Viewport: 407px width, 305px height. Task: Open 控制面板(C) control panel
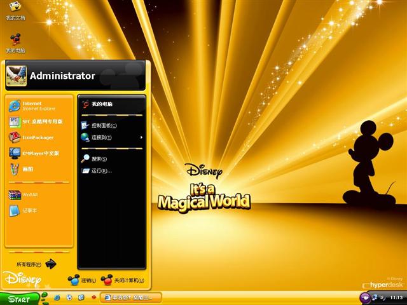pos(112,126)
